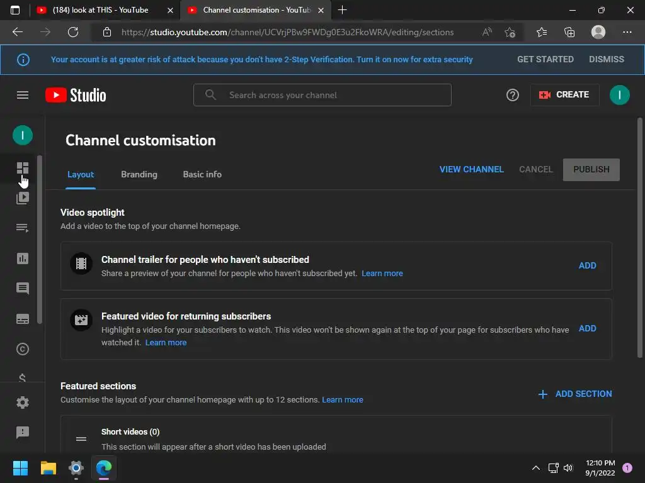Switch to the Basic info tab
Viewport: 645px width, 483px height.
point(202,175)
